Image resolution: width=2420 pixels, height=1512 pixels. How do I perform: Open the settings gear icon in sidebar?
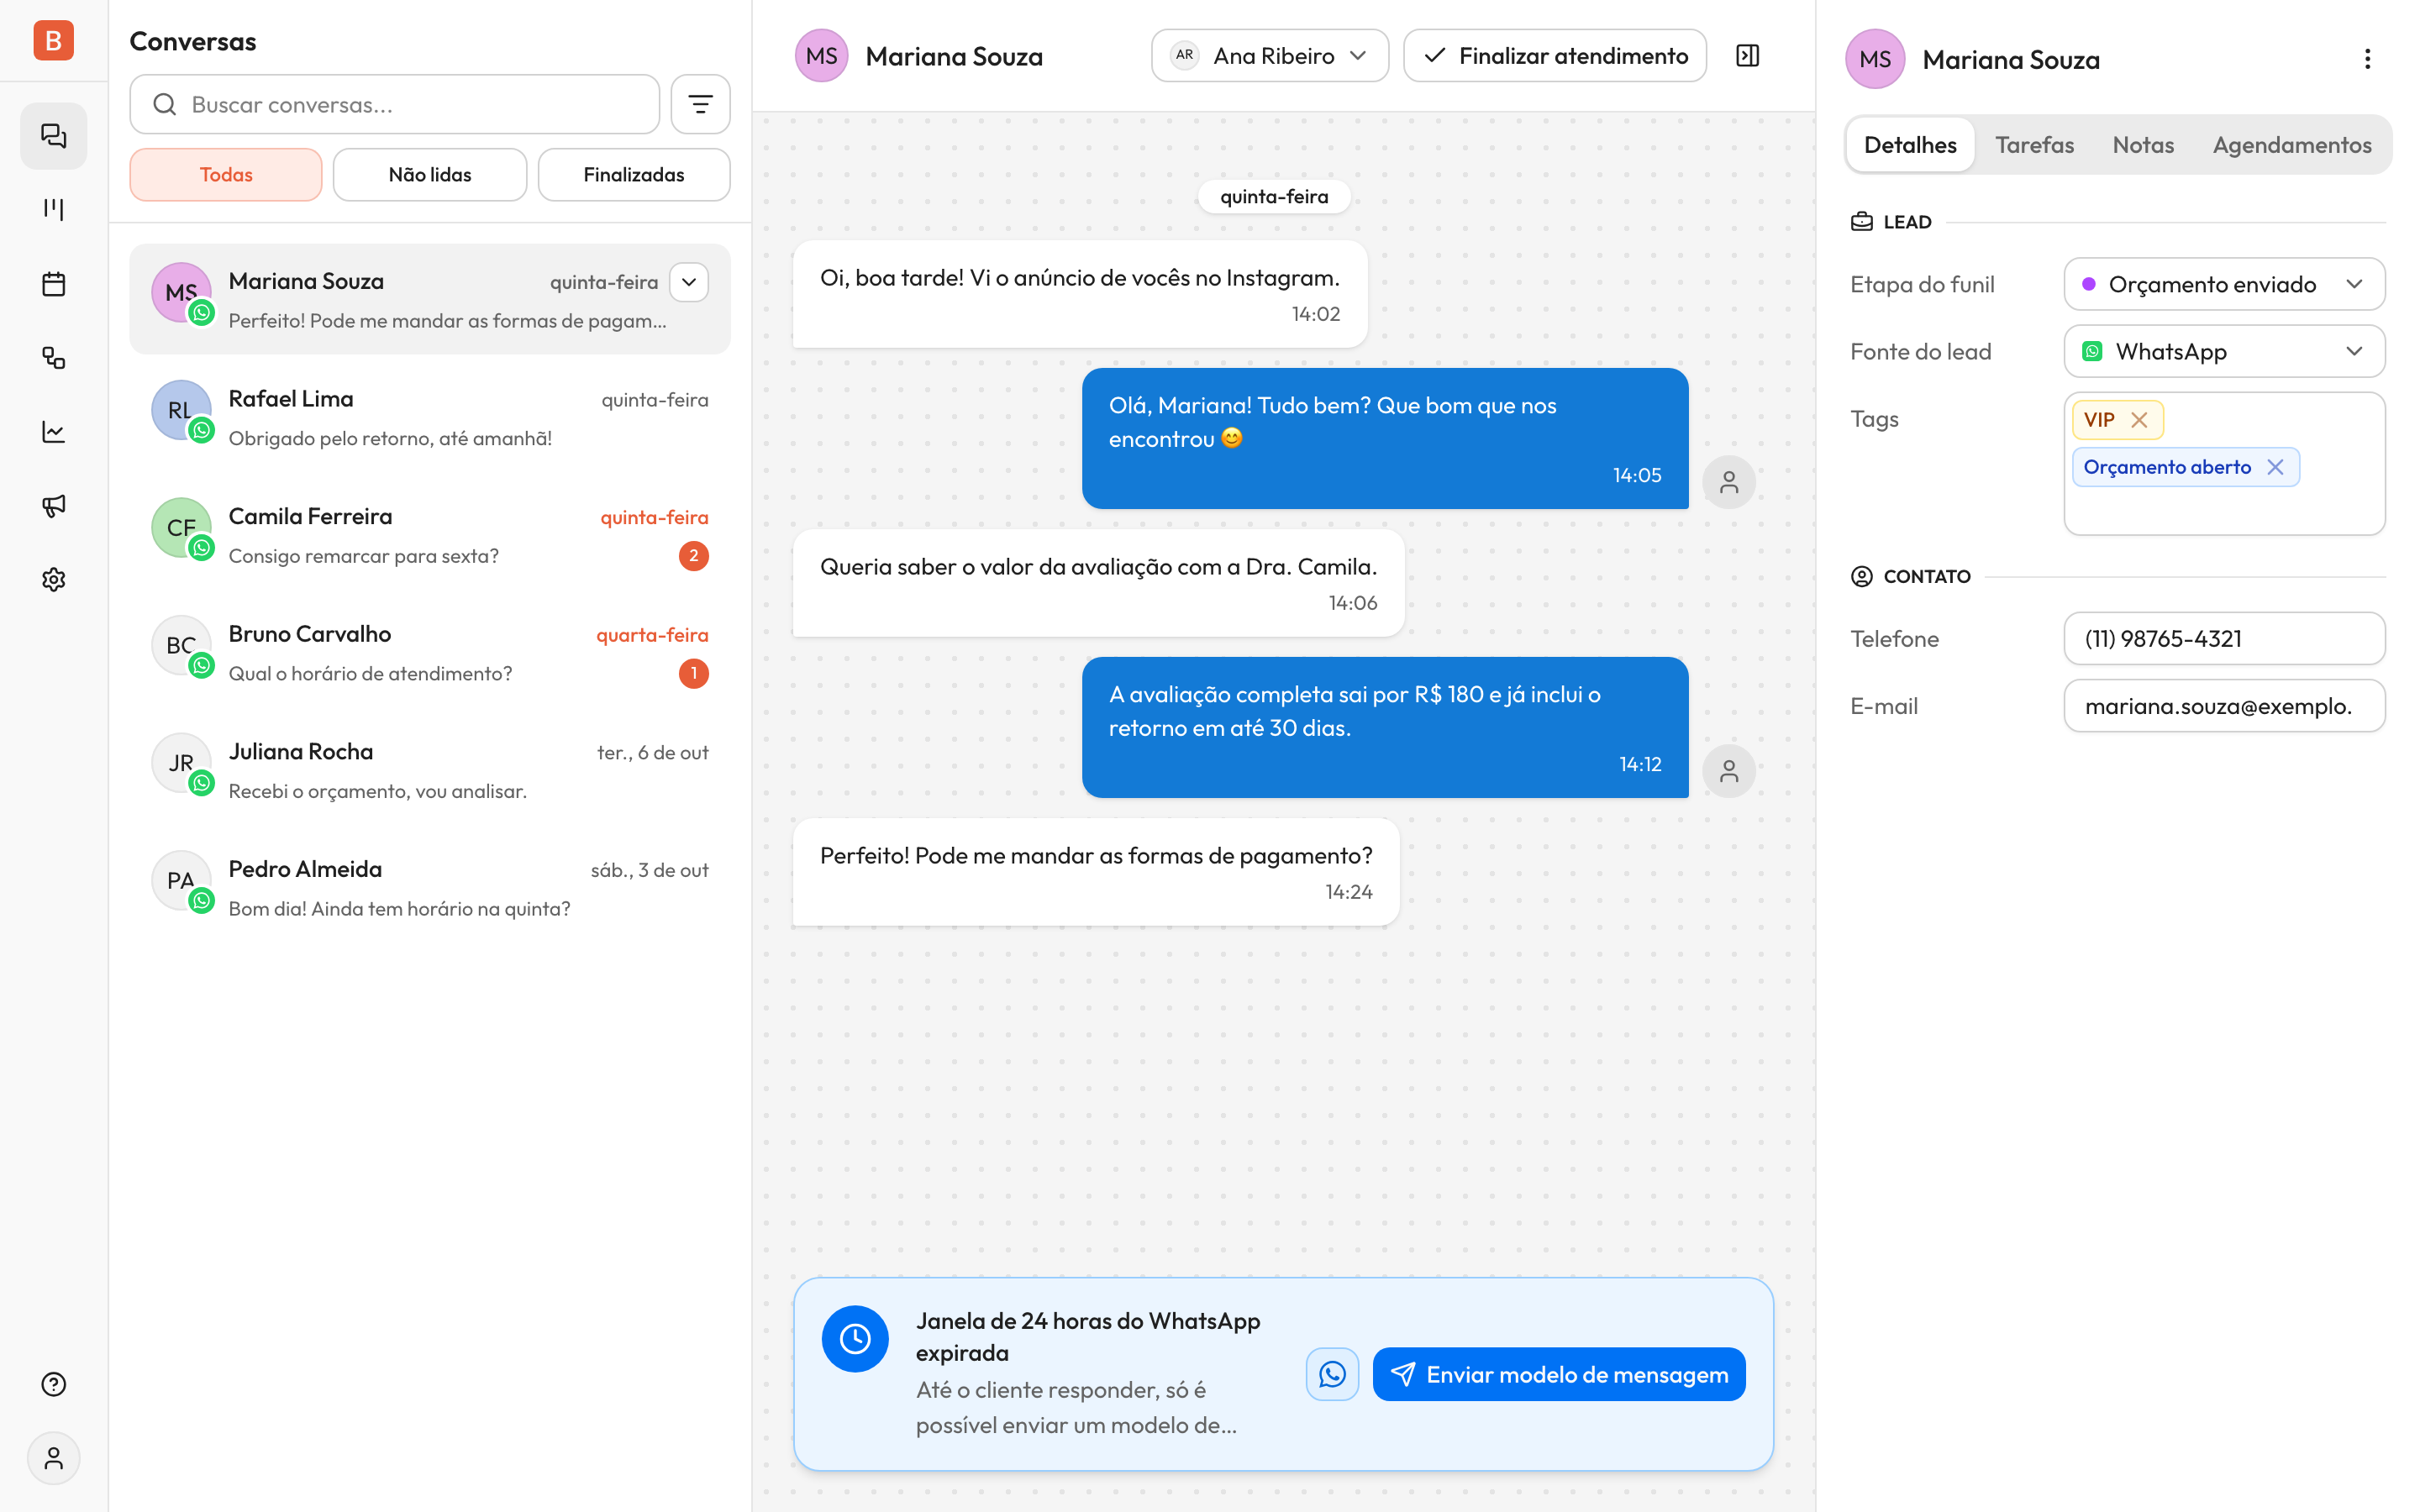[x=54, y=580]
